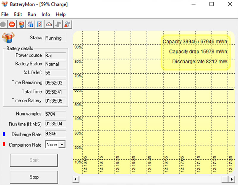
Task: Click the grayed-out octagon start toolbar icon
Action: click(3, 24)
